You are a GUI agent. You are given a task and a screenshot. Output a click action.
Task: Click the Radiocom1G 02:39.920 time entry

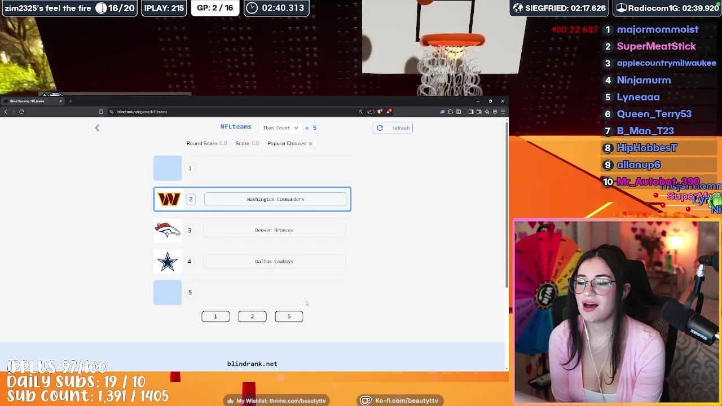(667, 8)
